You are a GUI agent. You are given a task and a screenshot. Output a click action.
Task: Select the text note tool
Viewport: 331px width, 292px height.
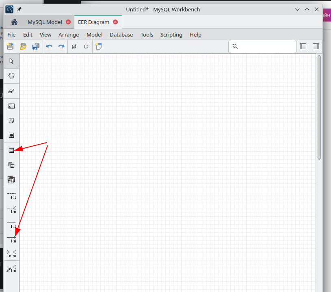pyautogui.click(x=11, y=121)
